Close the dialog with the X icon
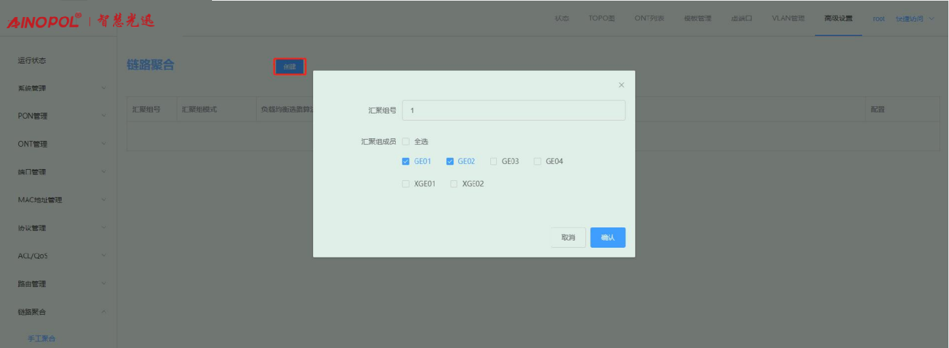The image size is (949, 348). pos(621,85)
